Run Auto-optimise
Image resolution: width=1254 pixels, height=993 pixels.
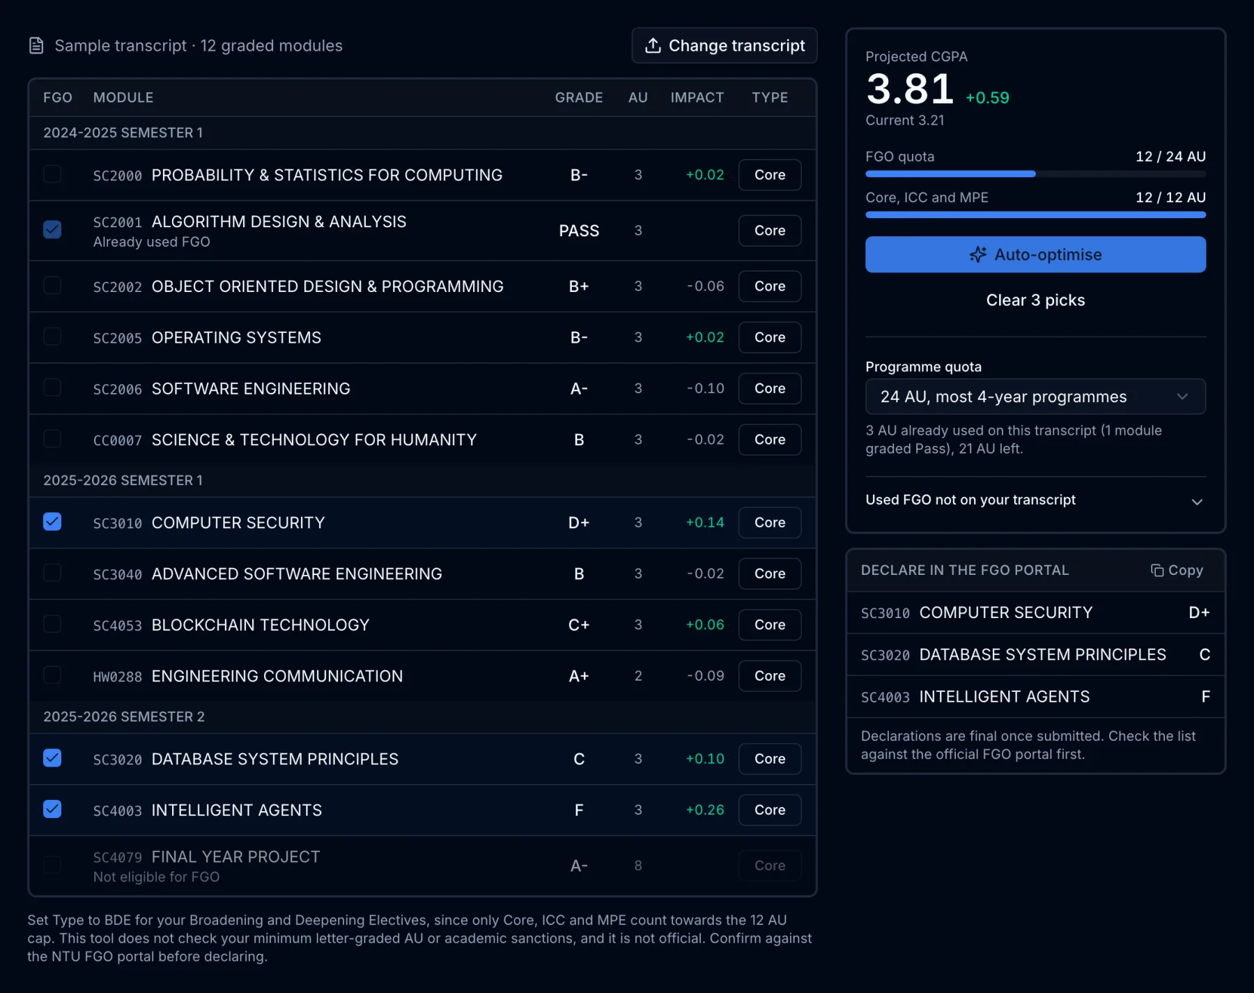[x=1035, y=254]
